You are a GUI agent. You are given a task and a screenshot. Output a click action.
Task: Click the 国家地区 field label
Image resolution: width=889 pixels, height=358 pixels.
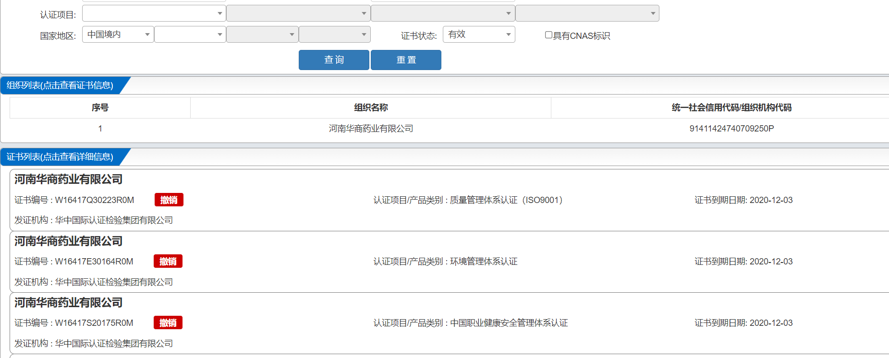58,36
